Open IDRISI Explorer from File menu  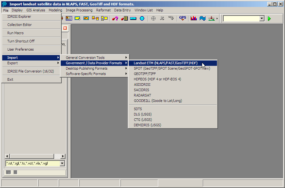tap(31, 16)
